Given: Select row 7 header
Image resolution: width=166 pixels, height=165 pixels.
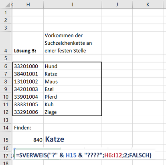Looking at the screenshot, I should click(6, 74).
